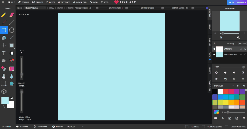Click the Undo button

coord(94,2)
